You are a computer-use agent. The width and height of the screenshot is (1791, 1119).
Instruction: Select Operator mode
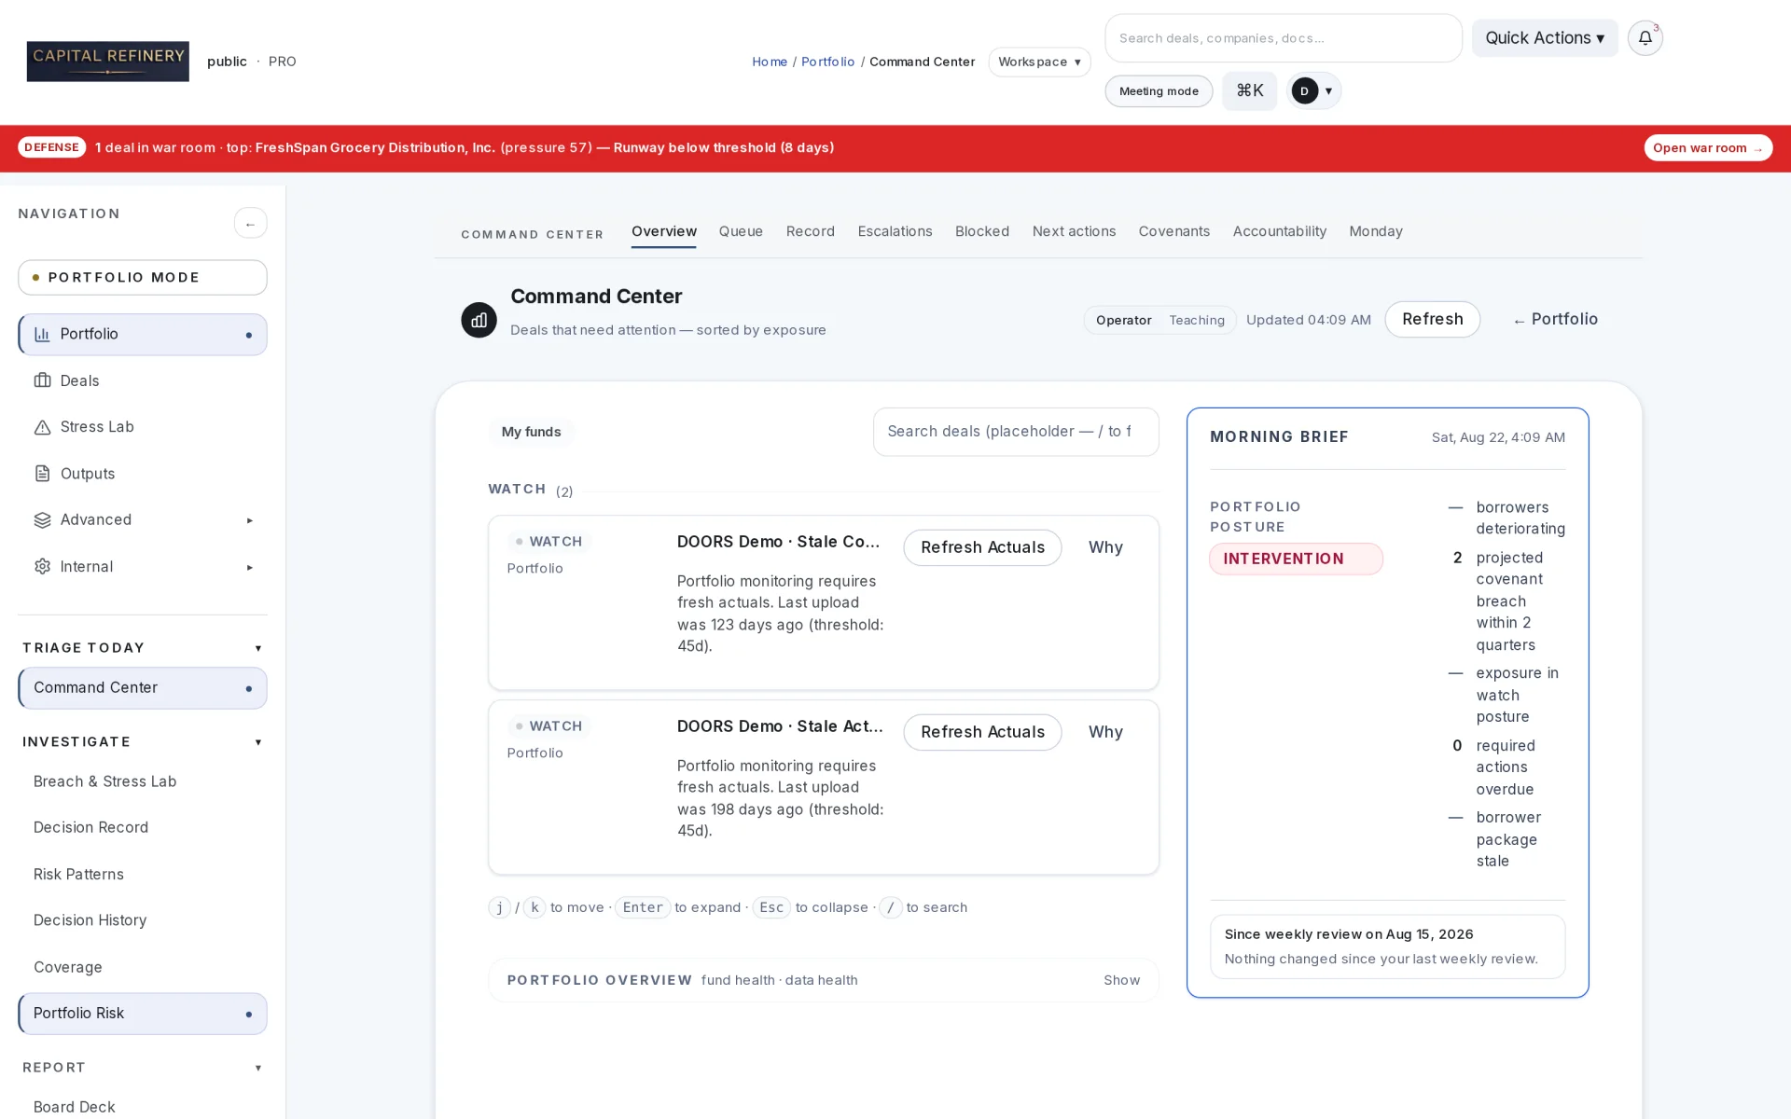tap(1123, 320)
